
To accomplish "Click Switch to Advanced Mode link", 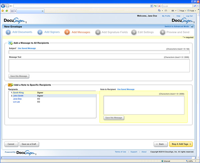I will tap(177, 27).
